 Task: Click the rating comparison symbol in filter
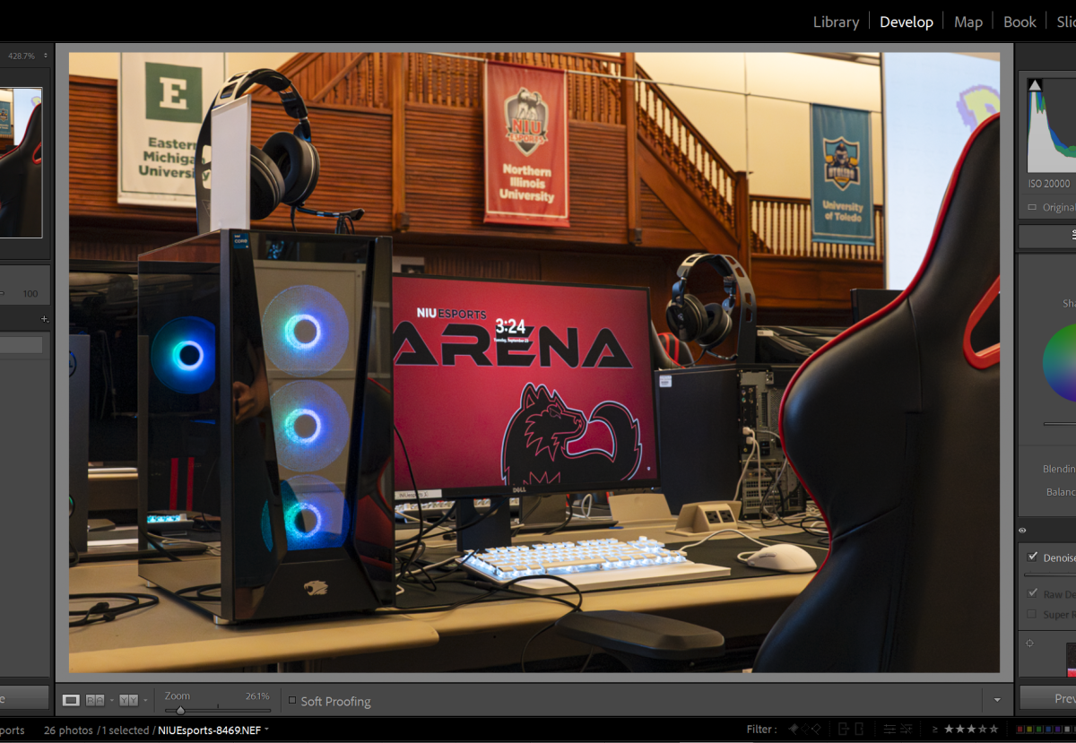tap(935, 730)
